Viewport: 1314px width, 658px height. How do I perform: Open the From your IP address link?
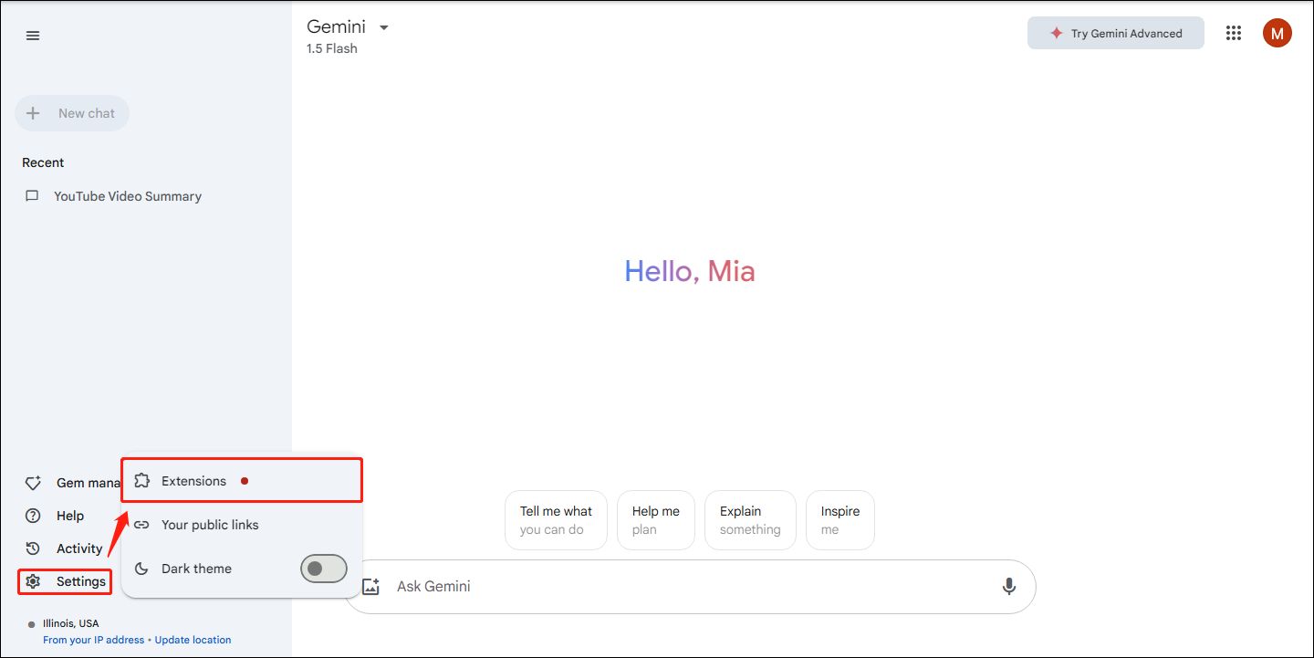point(94,640)
